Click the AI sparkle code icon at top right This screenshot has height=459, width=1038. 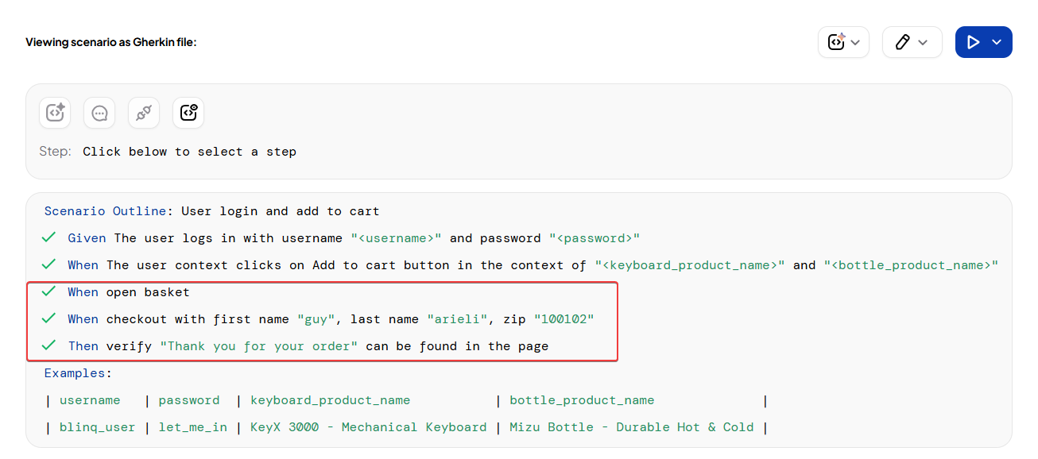(x=836, y=42)
